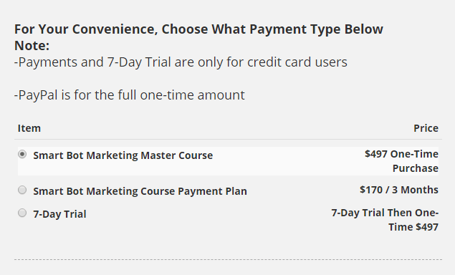Click the $170 / 3 Months price
455x275 pixels.
coord(399,190)
